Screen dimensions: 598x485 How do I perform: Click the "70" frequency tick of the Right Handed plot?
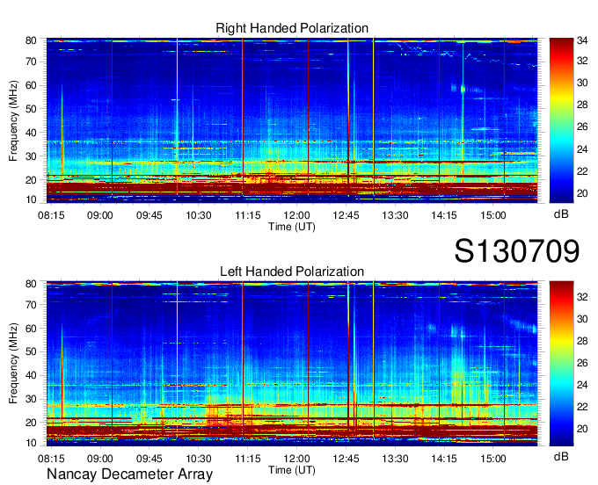pyautogui.click(x=31, y=62)
